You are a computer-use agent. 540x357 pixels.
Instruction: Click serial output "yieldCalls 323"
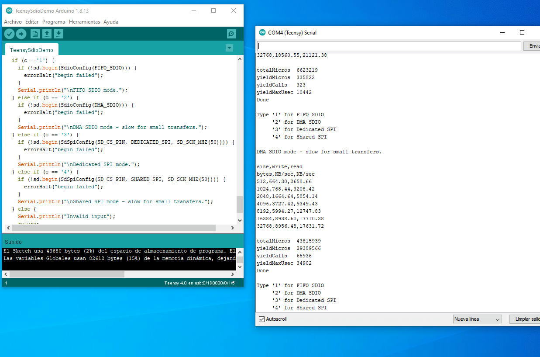[281, 85]
